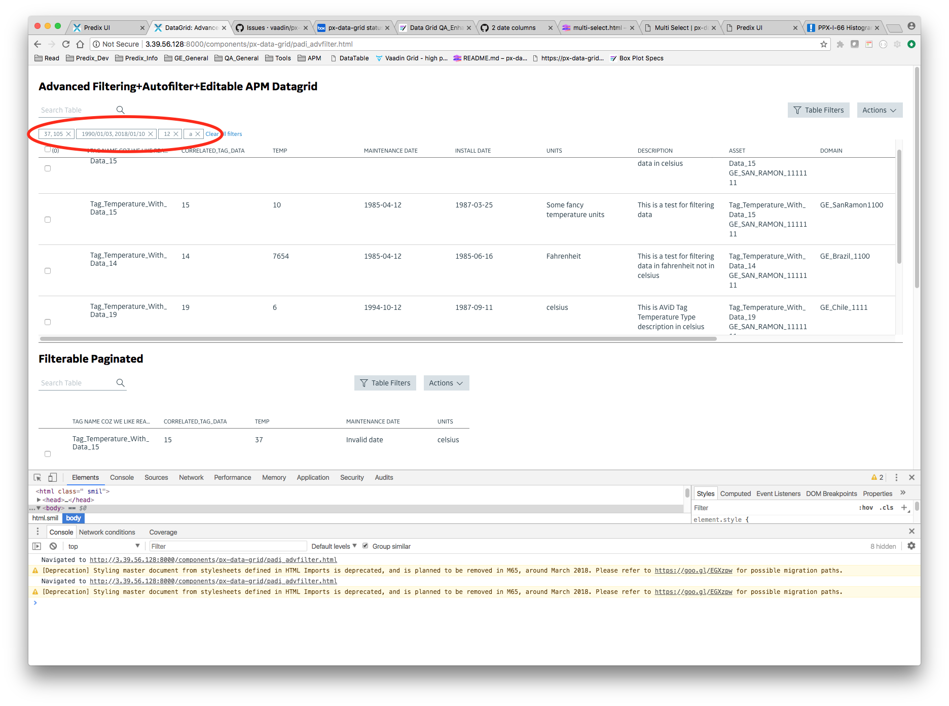The image size is (949, 706).
Task: Open console settings gear
Action: [911, 546]
